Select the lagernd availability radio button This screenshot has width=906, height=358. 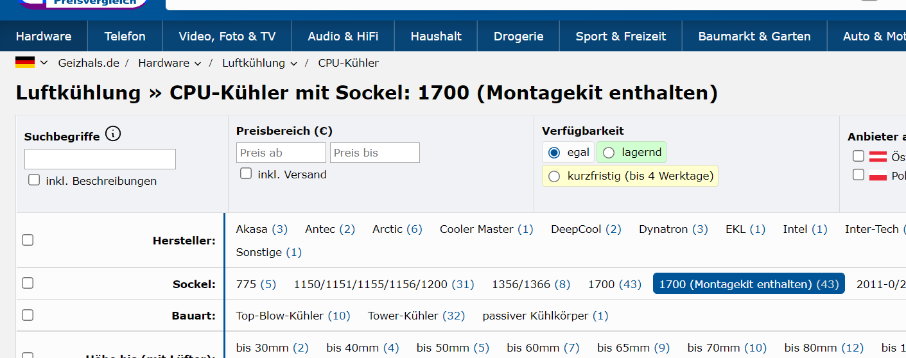click(x=609, y=153)
